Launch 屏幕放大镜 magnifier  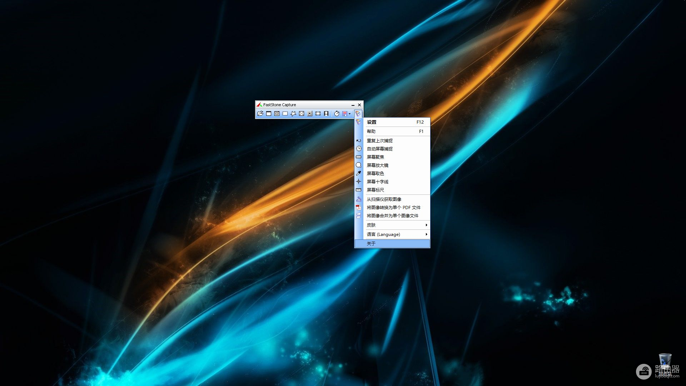pyautogui.click(x=392, y=165)
